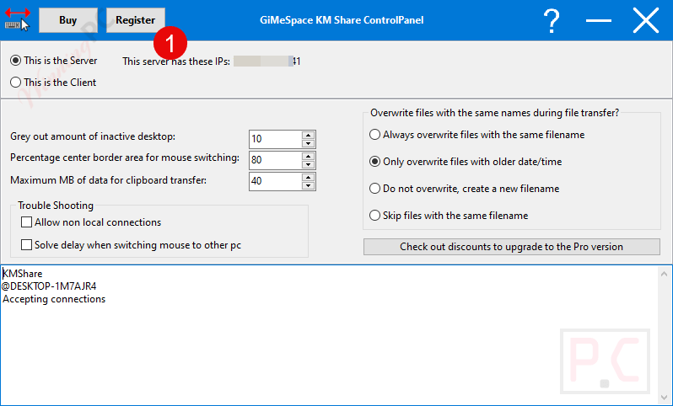Click 'Percentage center border area for mouse switching:' label
The width and height of the screenshot is (673, 406).
[125, 158]
